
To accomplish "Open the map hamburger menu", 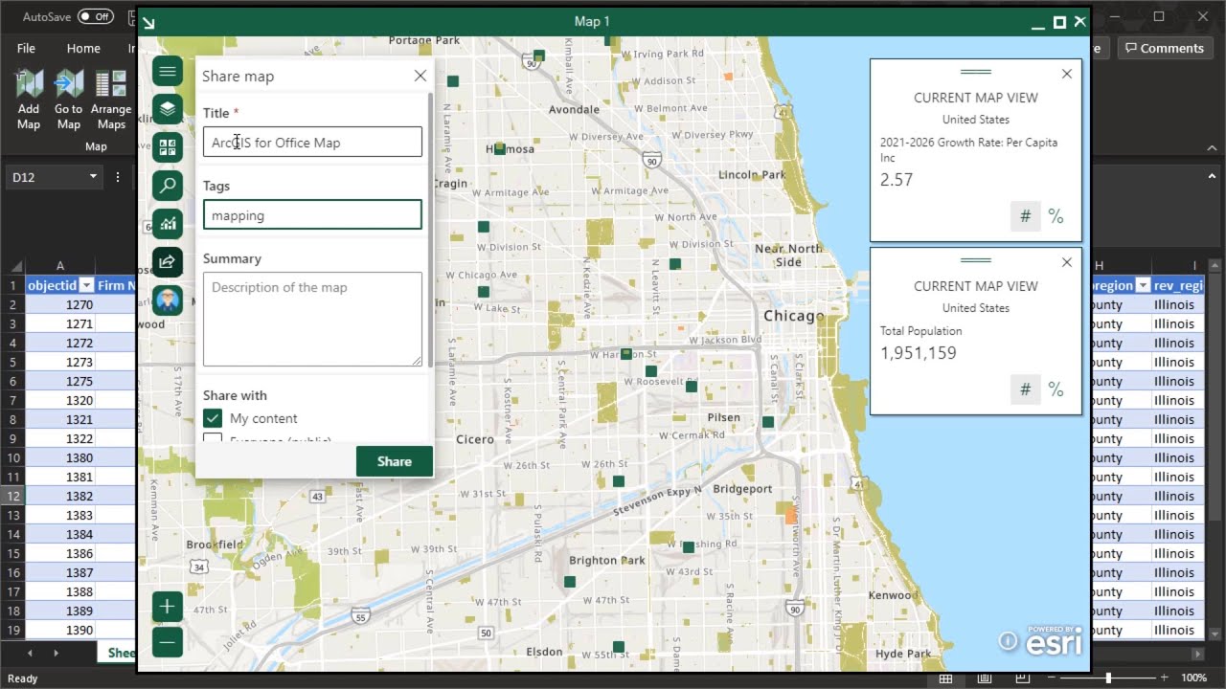I will (x=168, y=71).
